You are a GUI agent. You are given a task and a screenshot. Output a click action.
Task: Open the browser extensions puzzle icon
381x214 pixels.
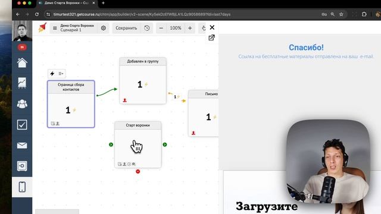(x=364, y=14)
